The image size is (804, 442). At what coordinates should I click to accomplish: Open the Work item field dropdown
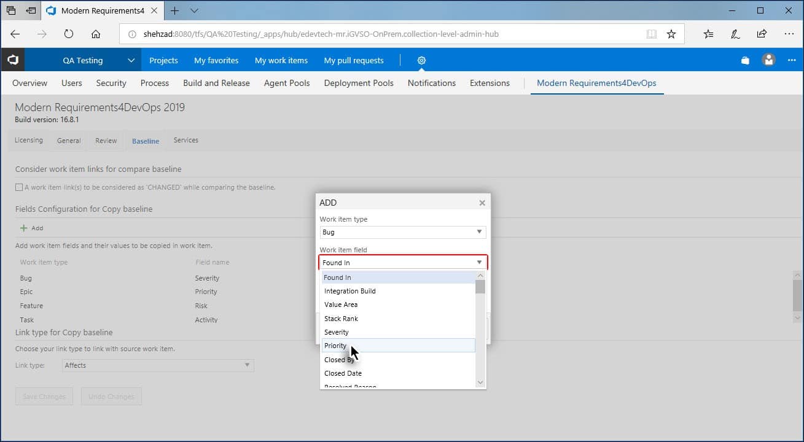pos(403,262)
